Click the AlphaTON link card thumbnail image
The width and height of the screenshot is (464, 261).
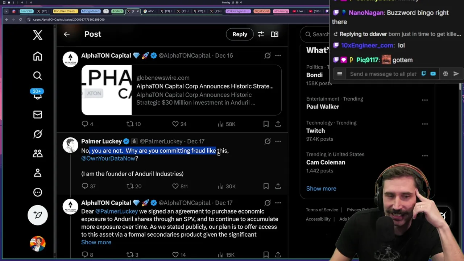107,90
